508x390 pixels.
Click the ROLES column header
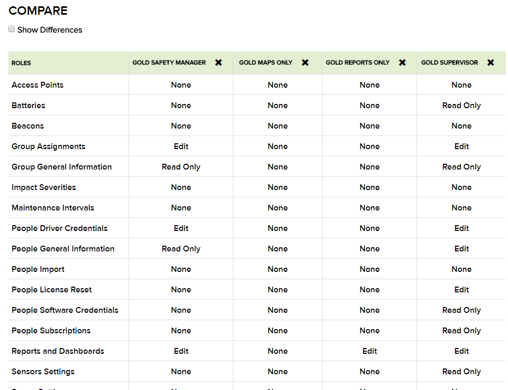22,63
